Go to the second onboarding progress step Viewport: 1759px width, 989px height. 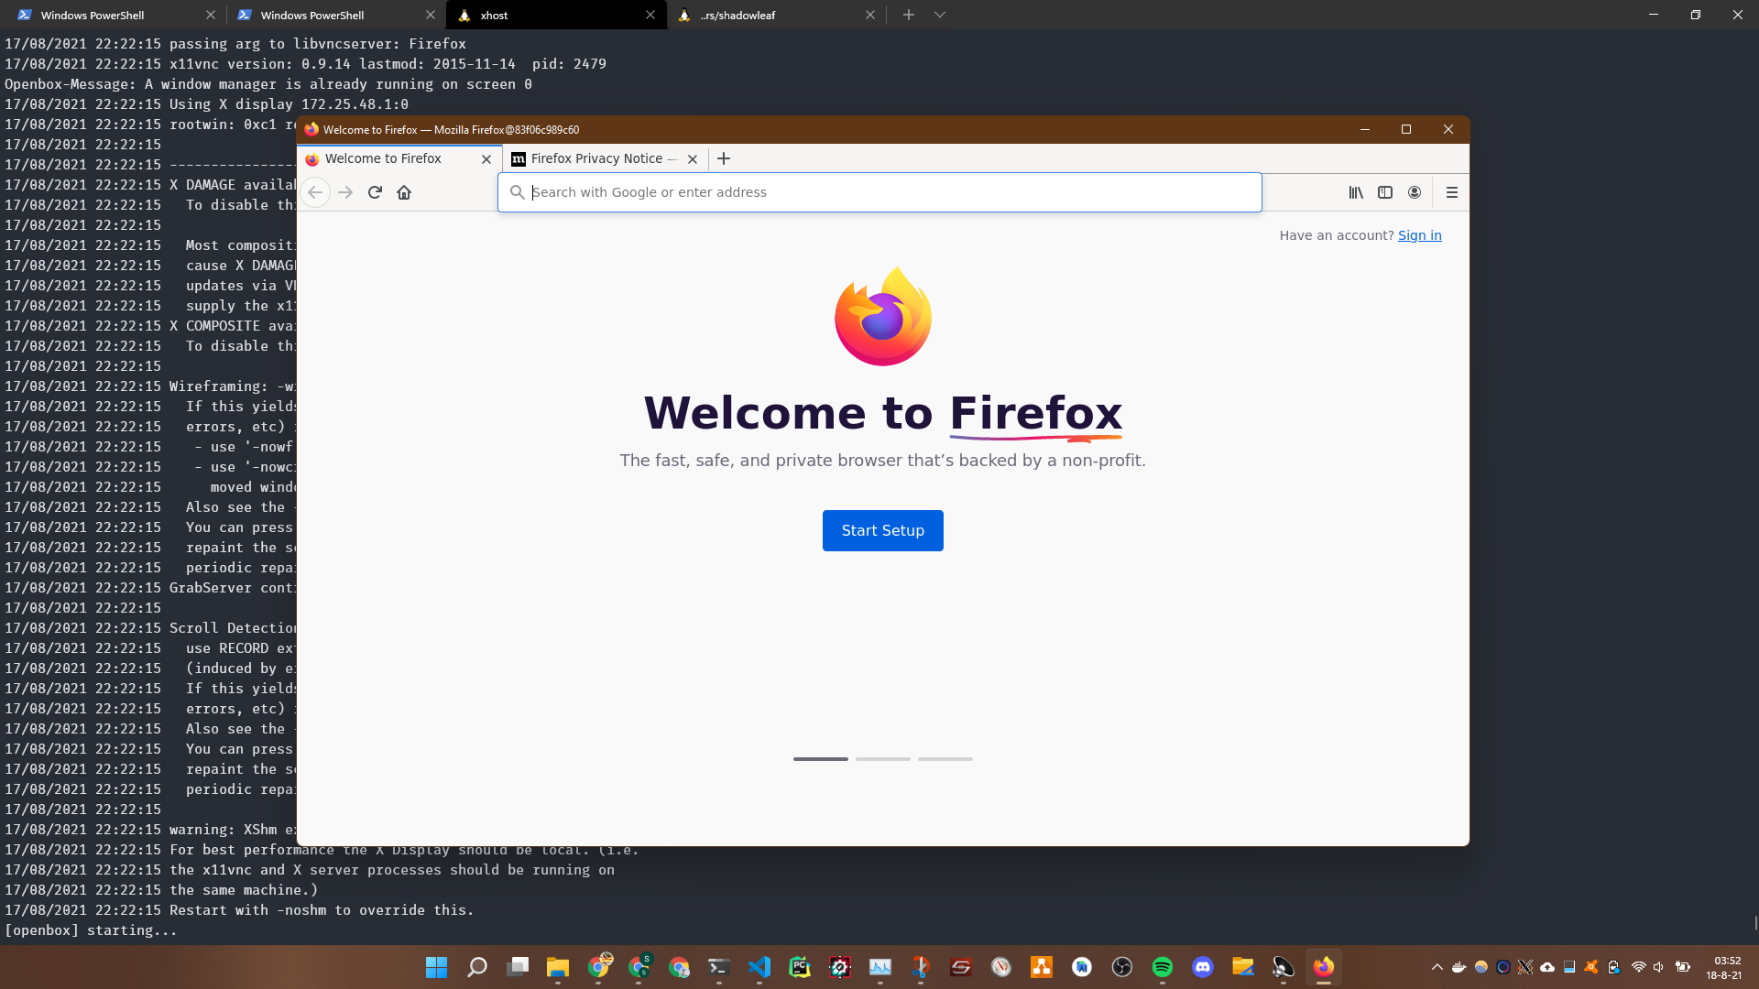click(x=882, y=759)
